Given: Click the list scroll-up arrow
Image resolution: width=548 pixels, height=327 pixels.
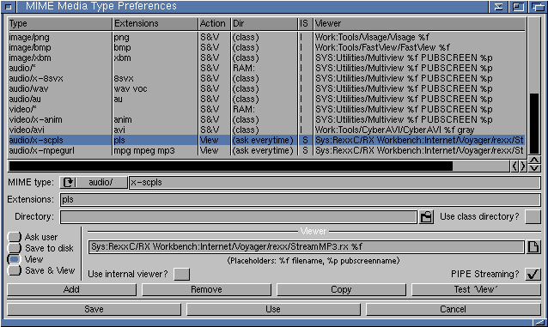Looking at the screenshot, I should click(534, 160).
